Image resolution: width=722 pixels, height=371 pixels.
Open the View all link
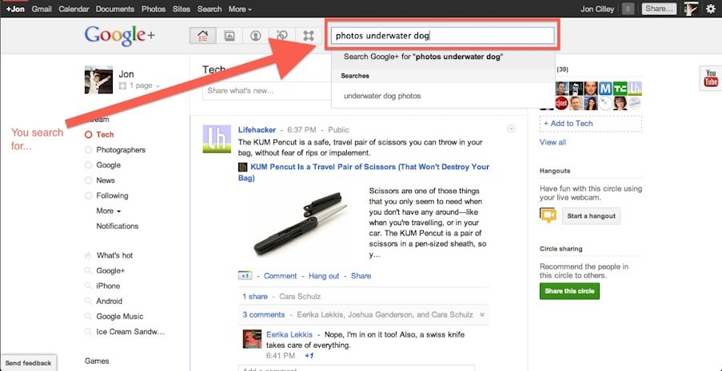click(553, 143)
